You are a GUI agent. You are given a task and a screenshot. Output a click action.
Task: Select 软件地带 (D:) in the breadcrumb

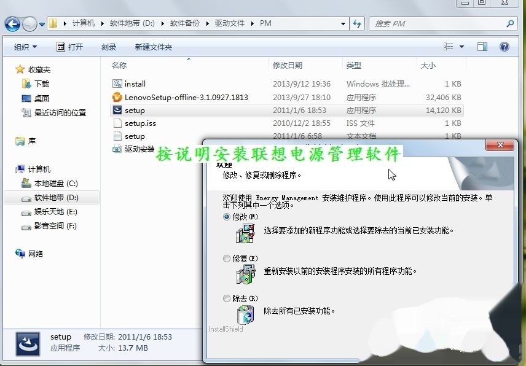coord(132,23)
